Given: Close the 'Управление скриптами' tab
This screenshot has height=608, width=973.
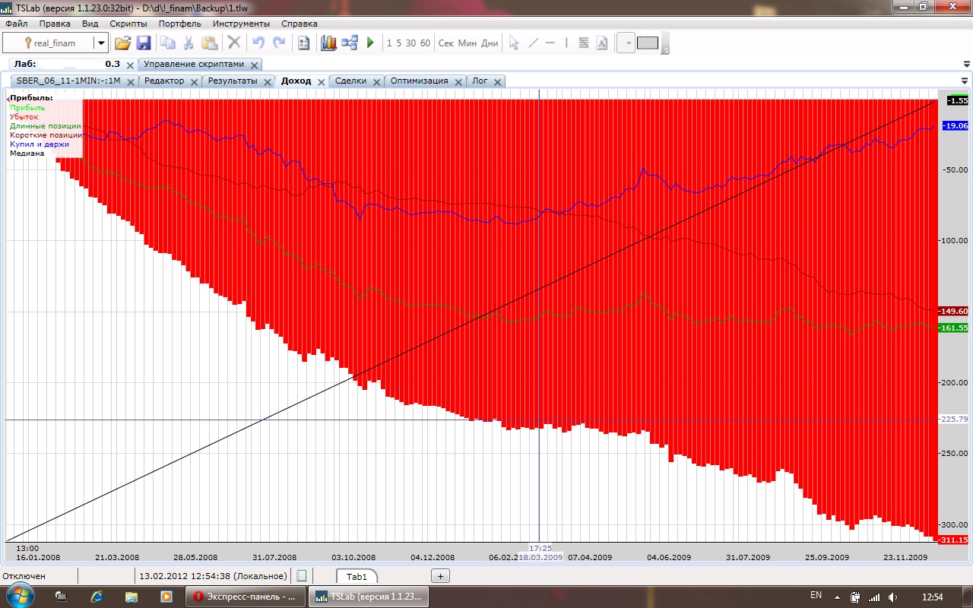Looking at the screenshot, I should pyautogui.click(x=254, y=65).
